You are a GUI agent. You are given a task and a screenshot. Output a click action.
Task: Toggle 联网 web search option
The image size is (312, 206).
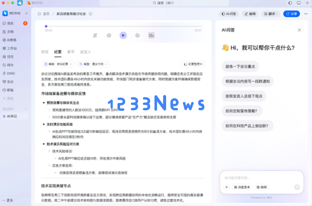pos(262,187)
